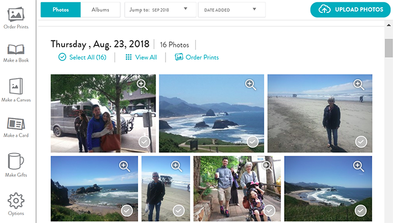Check the woman on beach photo

[361, 142]
